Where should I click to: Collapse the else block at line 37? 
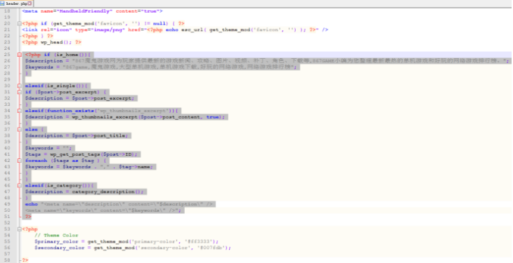[x=19, y=129]
